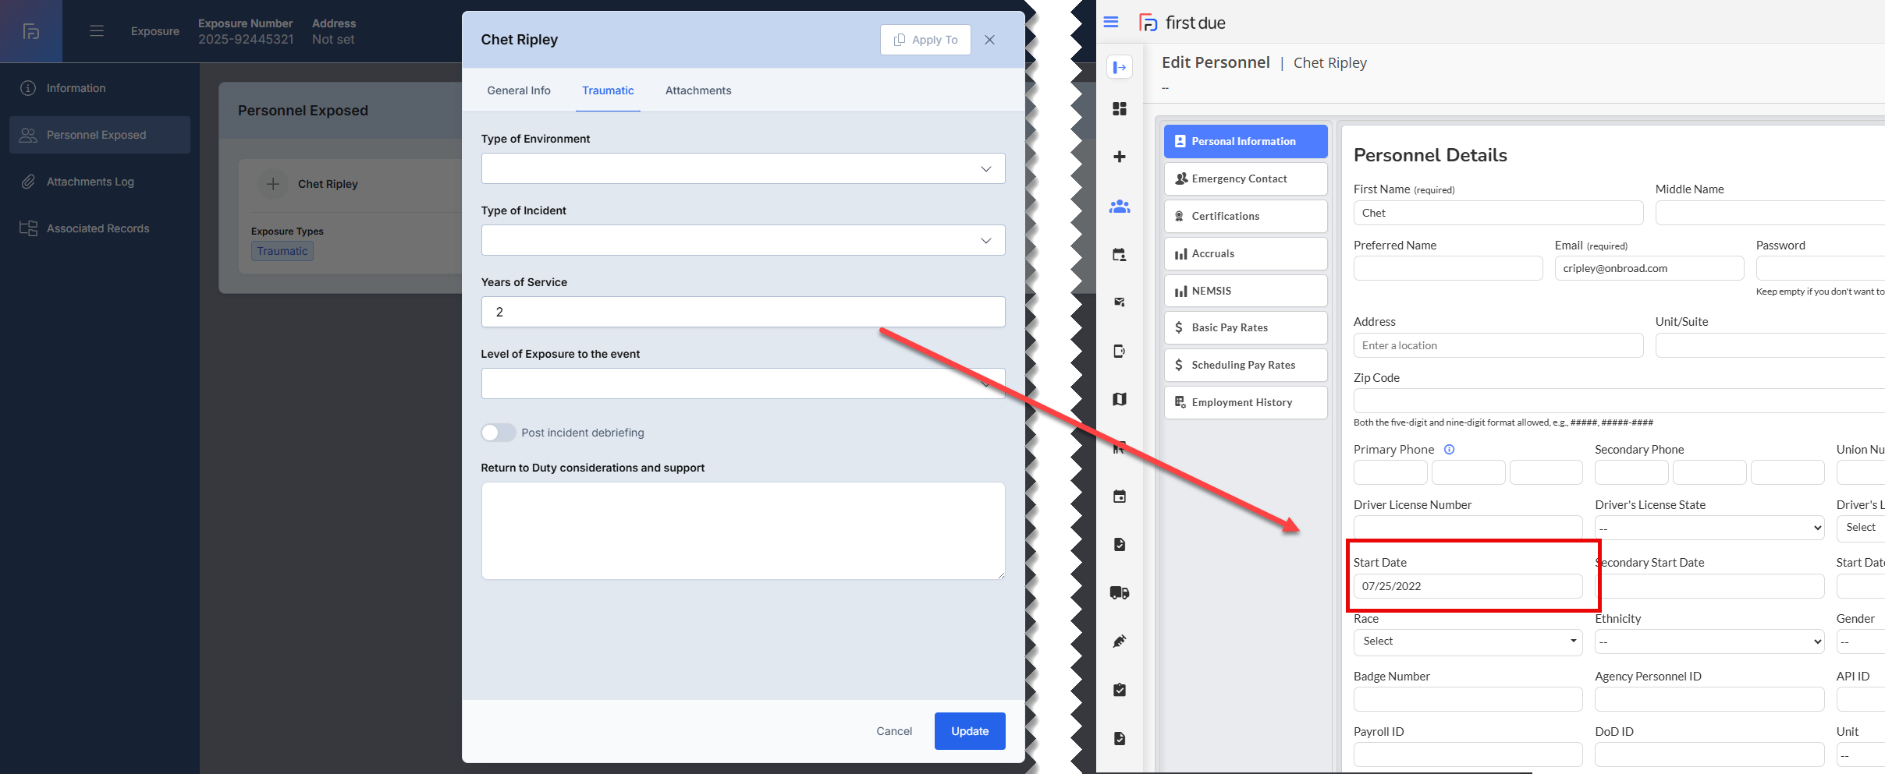Open the mail envelope icon in sidebar
This screenshot has height=774, width=1885.
coord(1120,302)
